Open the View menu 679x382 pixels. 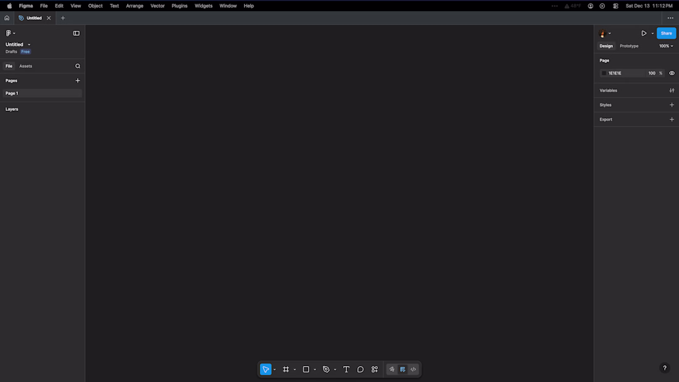pyautogui.click(x=76, y=6)
